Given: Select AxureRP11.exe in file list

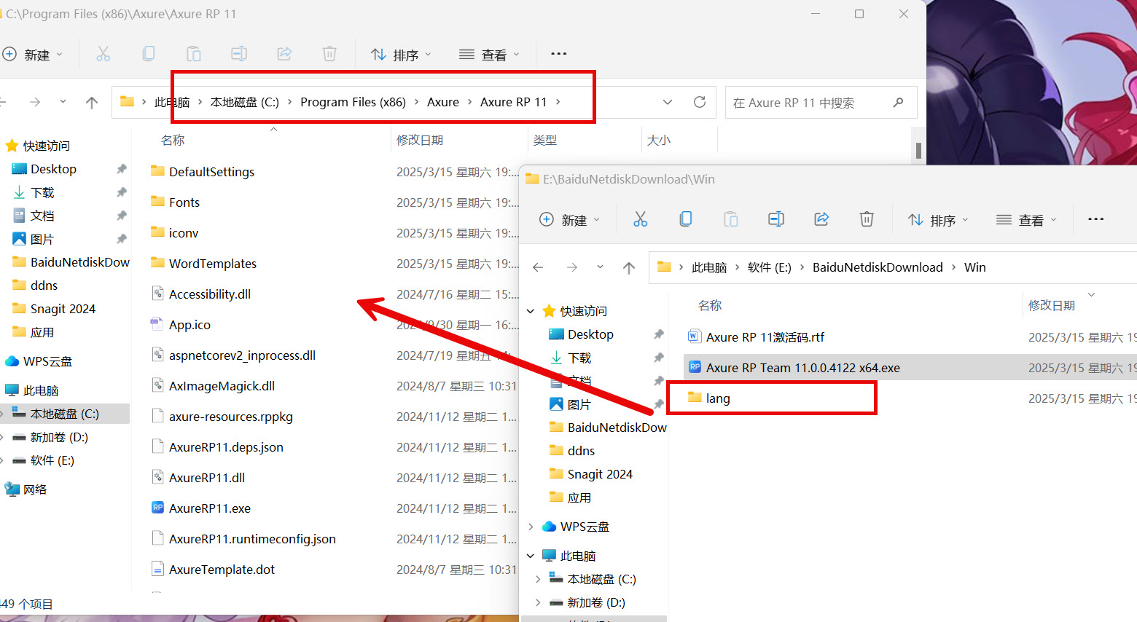Looking at the screenshot, I should click(x=210, y=508).
